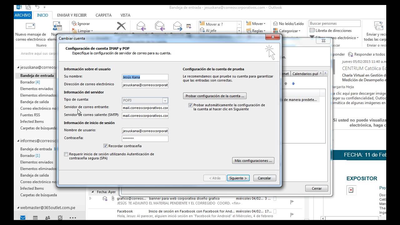Click Cerrar in the account settings window
Screen dimensions: 400x225
317,188
